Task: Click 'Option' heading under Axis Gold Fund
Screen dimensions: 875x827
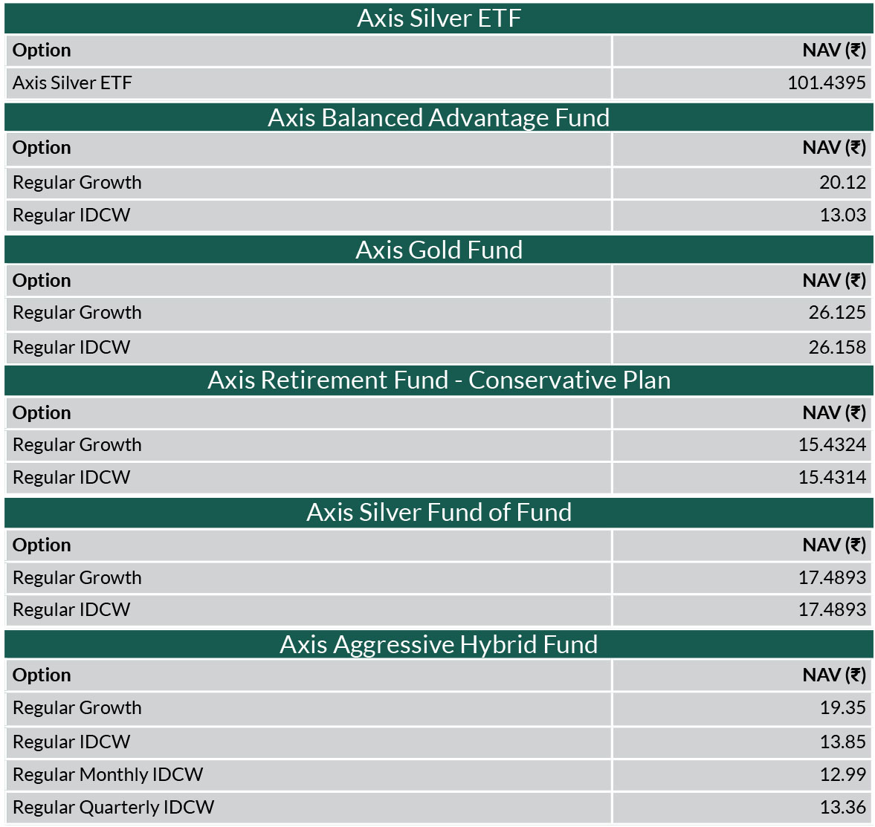Action: tap(42, 281)
